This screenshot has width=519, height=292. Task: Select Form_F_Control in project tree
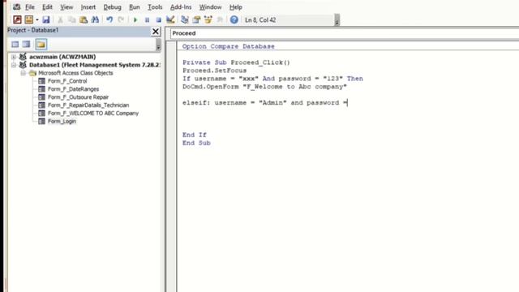tap(67, 81)
